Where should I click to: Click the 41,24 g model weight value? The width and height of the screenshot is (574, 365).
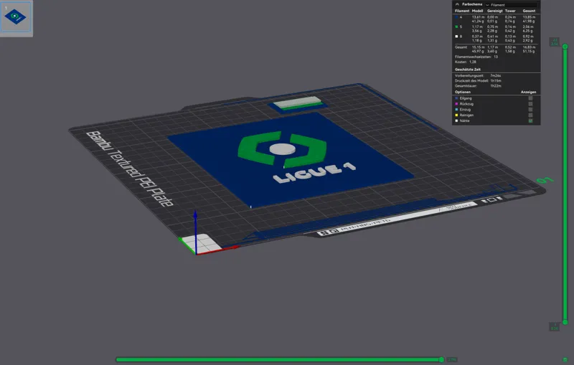(x=477, y=22)
